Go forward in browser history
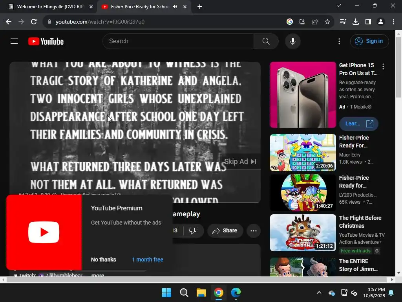402x302 pixels. (x=21, y=22)
